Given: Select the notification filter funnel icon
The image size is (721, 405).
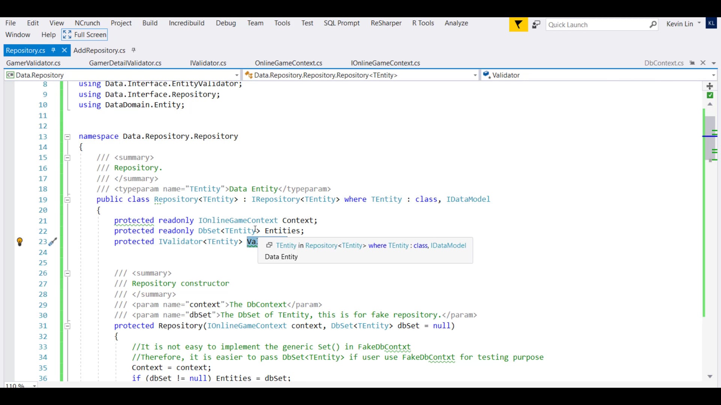Looking at the screenshot, I should 518,24.
